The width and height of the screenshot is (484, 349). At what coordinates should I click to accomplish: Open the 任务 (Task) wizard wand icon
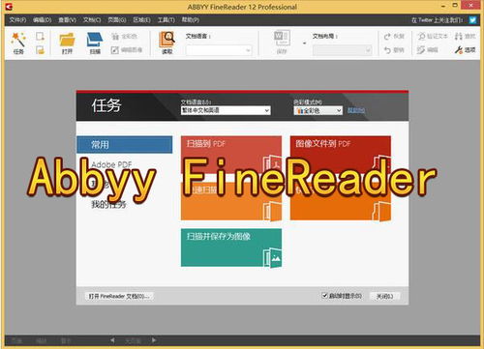[18, 40]
